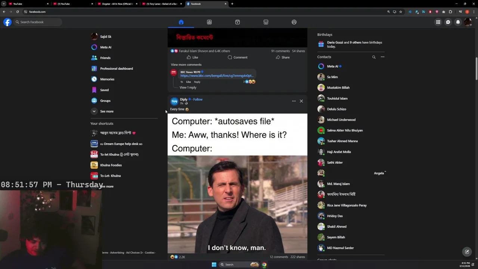Screen dimensions: 478x269
Task: Open notifications bell icon
Action: pyautogui.click(x=458, y=22)
